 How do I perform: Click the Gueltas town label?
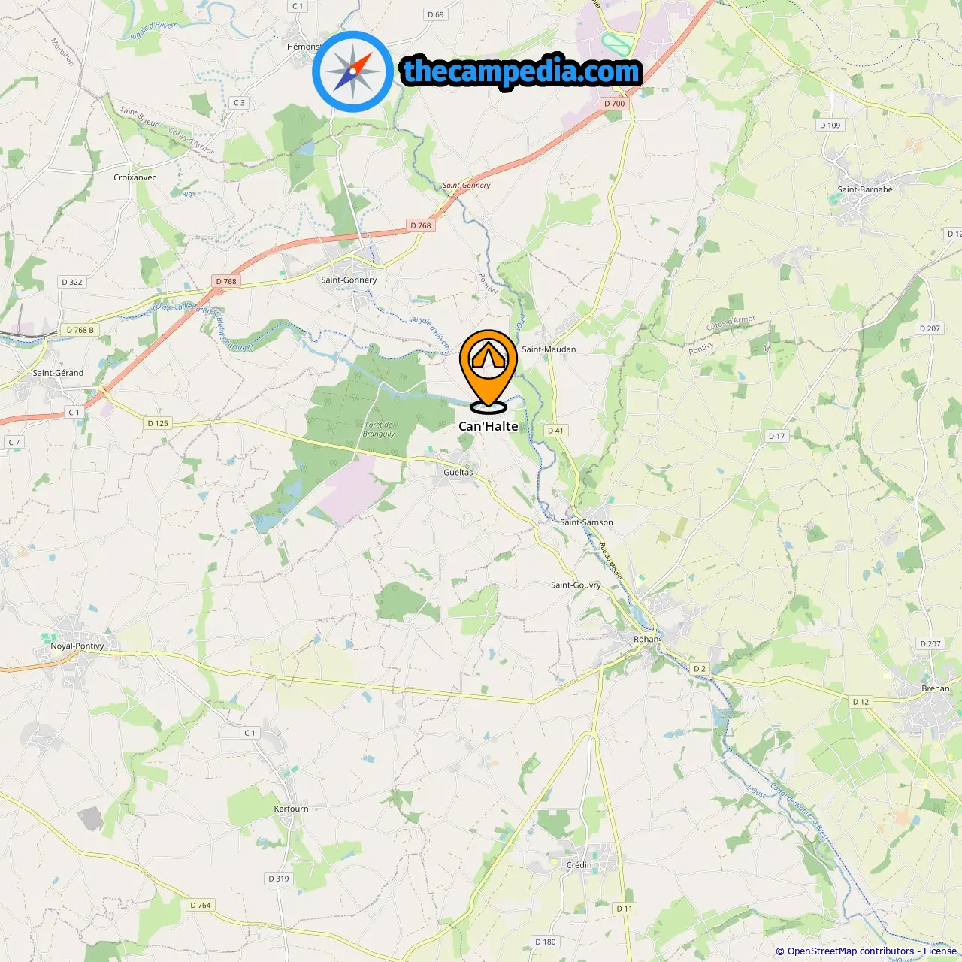458,472
